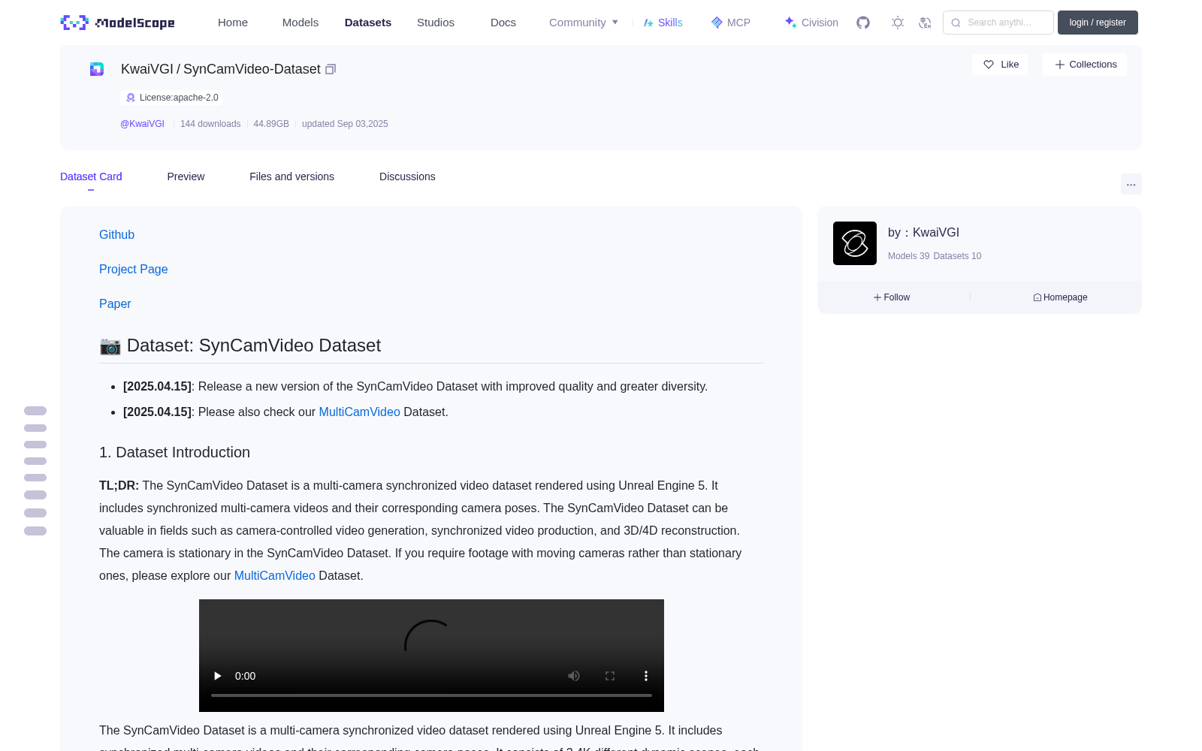Click the video 0:00 time display

(x=245, y=676)
